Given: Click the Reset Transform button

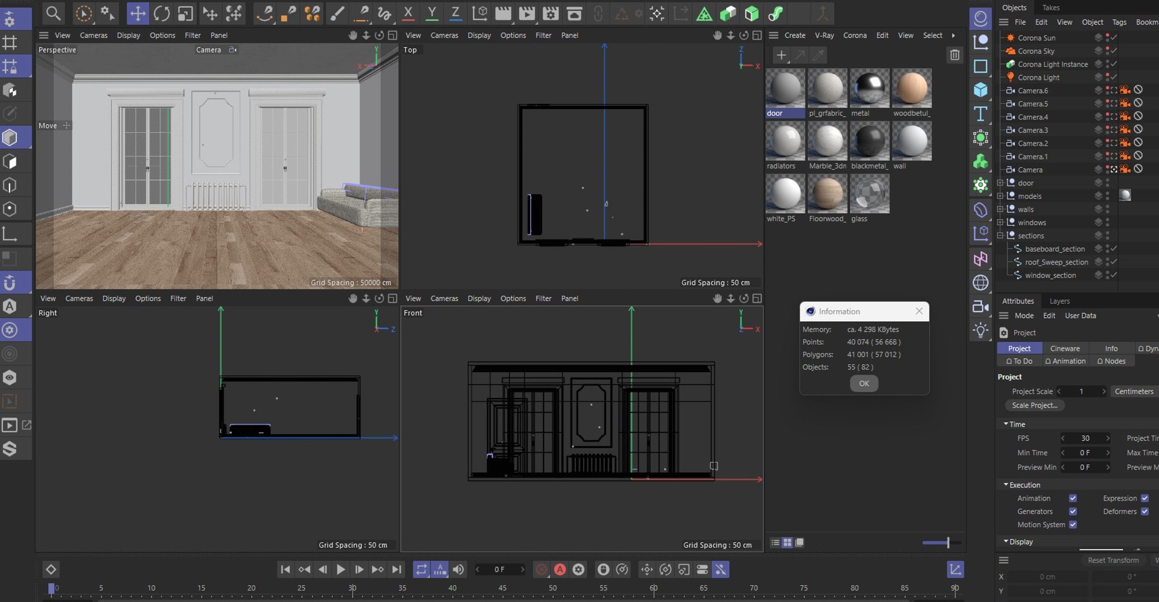Looking at the screenshot, I should pos(1113,560).
